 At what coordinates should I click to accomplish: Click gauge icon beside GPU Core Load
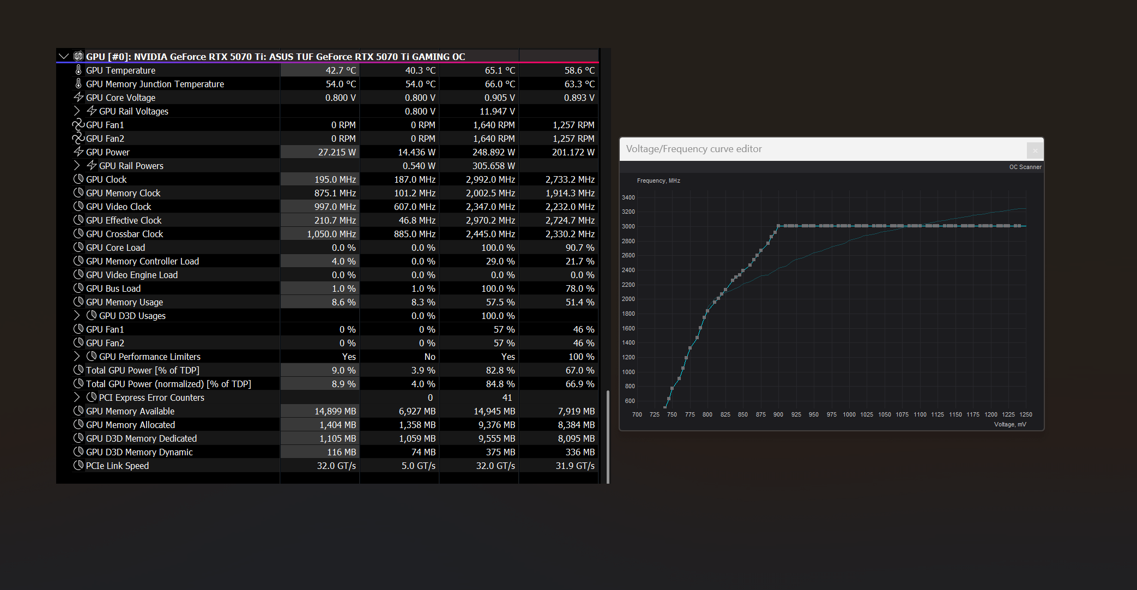[78, 247]
